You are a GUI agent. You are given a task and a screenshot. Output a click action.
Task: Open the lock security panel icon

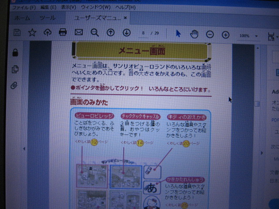[x=15, y=53]
